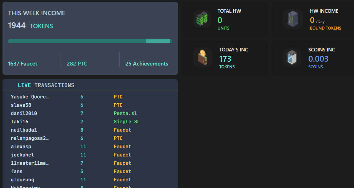This screenshot has height=188, width=354.
Task: Click username neilbada1 in live transactions
Action: pos(24,130)
